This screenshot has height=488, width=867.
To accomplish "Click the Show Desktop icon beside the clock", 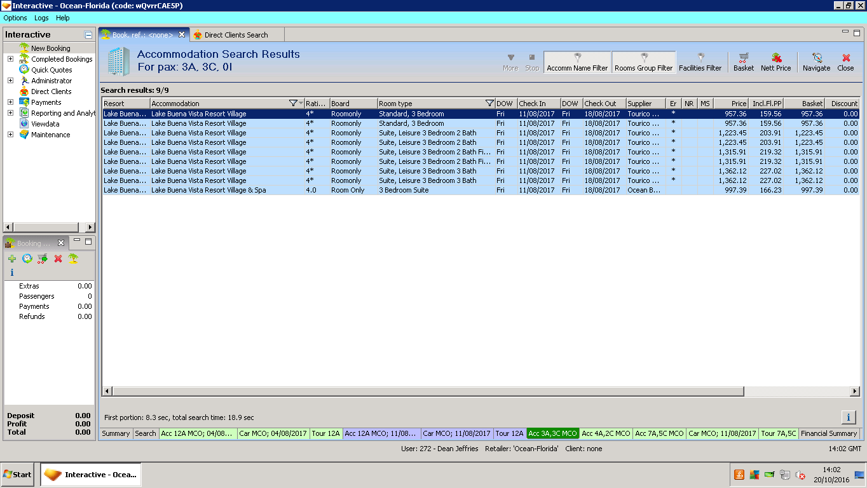I will pos(859,475).
